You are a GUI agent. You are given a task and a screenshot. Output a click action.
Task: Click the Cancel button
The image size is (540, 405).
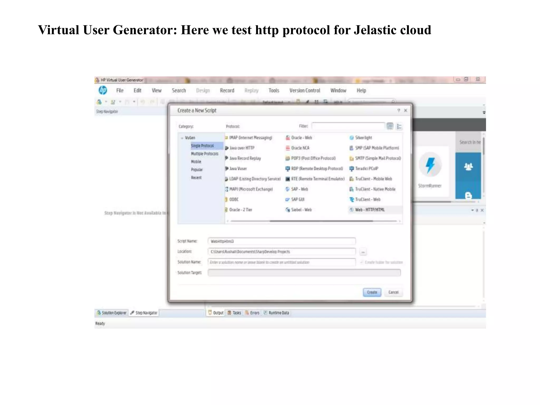(x=393, y=292)
